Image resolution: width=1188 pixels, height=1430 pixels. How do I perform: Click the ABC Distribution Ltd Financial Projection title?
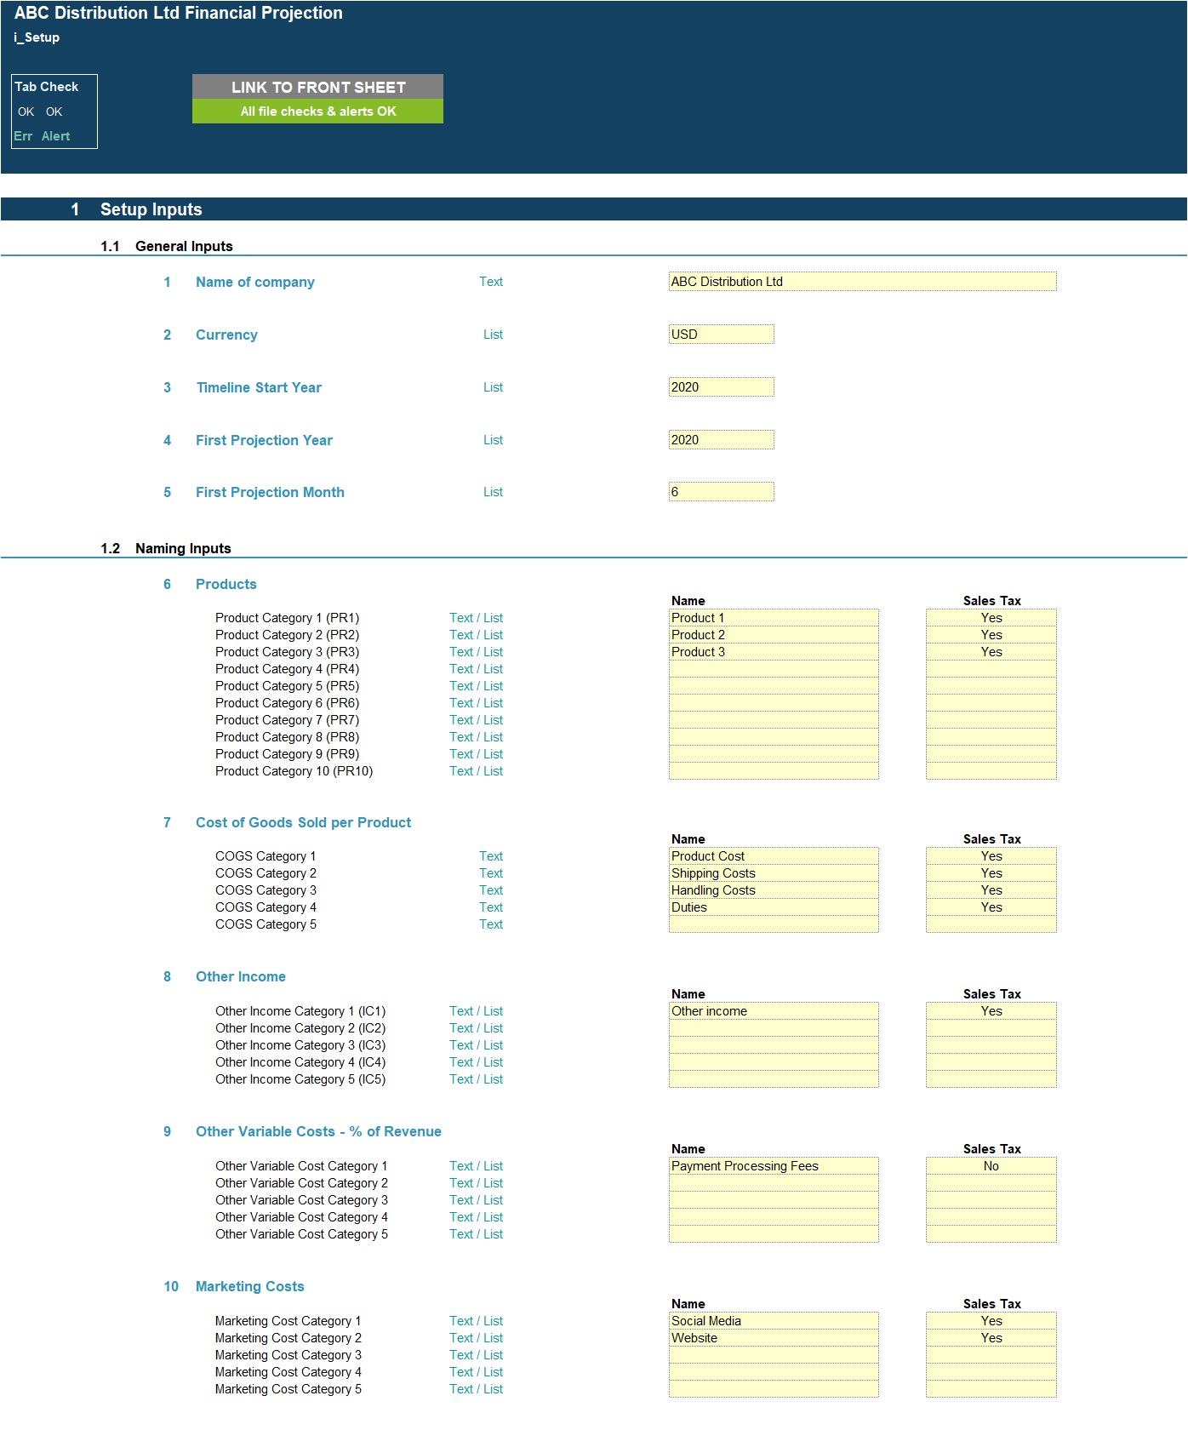(x=179, y=13)
